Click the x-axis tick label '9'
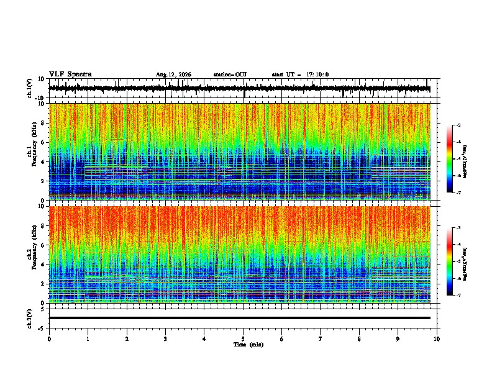 click(x=398, y=339)
